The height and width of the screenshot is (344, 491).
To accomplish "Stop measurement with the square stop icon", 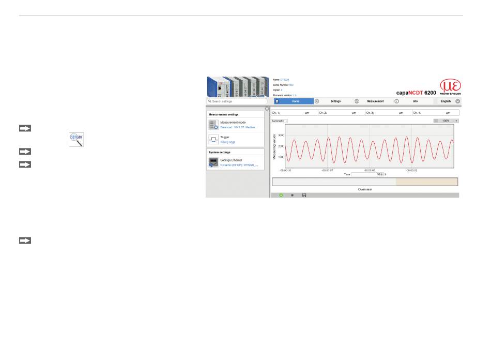I will (293, 195).
